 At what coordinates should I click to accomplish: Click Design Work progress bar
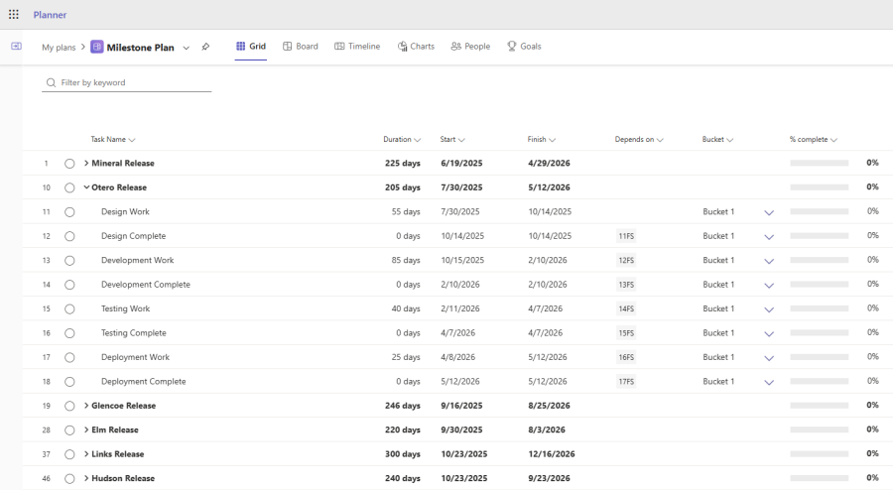(x=819, y=211)
